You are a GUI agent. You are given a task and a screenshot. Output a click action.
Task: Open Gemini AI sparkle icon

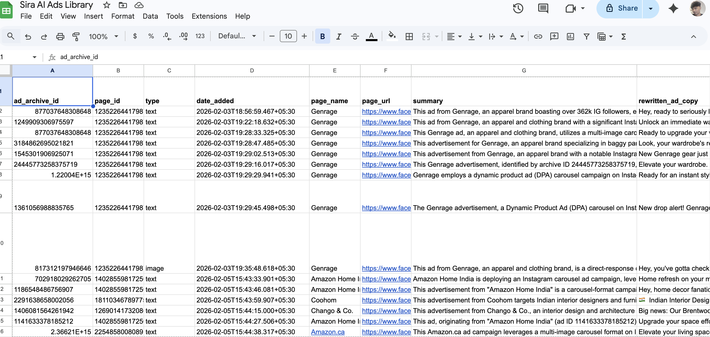tap(673, 8)
